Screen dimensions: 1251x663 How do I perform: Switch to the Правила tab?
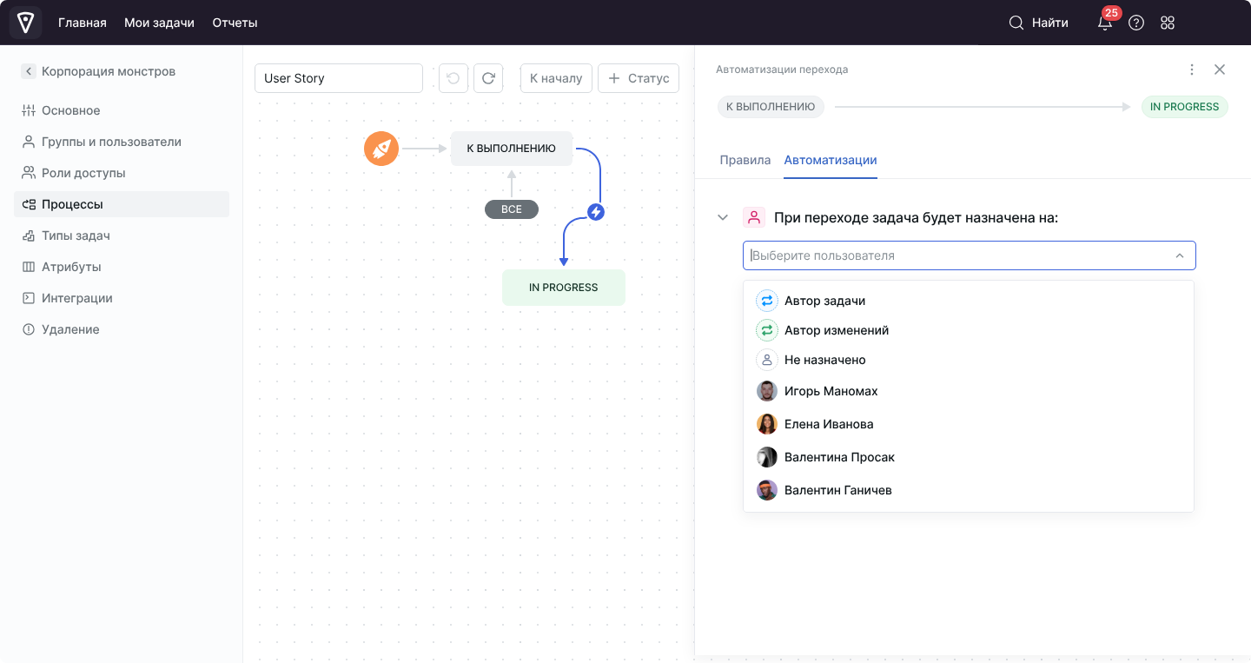[745, 160]
